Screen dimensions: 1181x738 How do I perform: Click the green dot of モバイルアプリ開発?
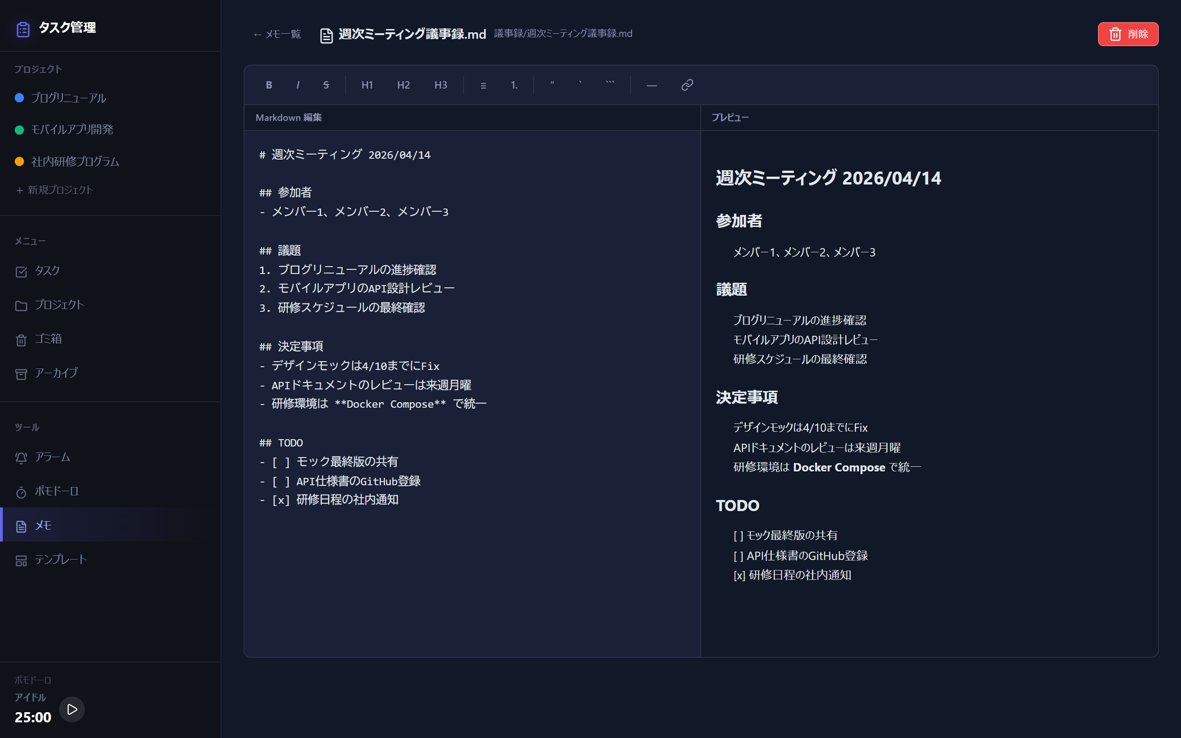(19, 130)
